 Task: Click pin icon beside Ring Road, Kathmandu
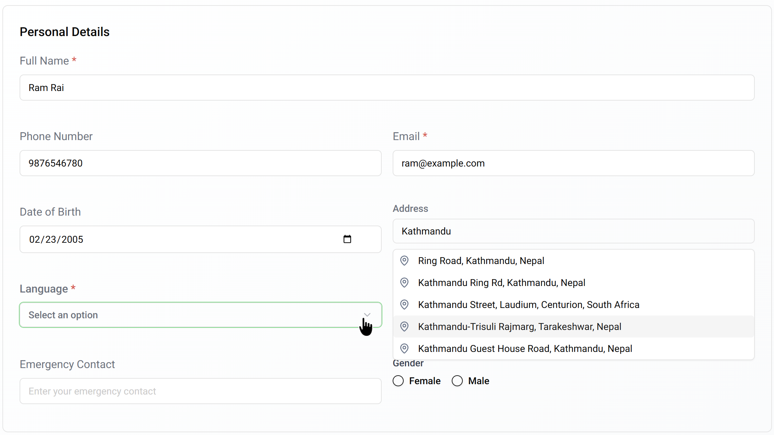tap(404, 261)
